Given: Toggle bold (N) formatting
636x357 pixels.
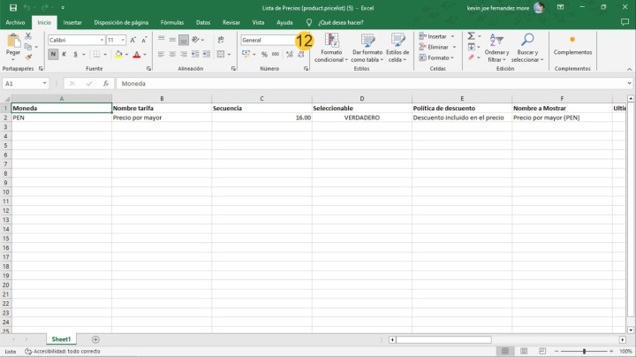Looking at the screenshot, I should (53, 55).
